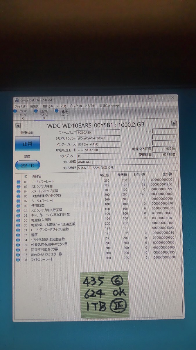196x350 pixels.
Task: Open the テーマ(T) menu
Action: pos(61,106)
